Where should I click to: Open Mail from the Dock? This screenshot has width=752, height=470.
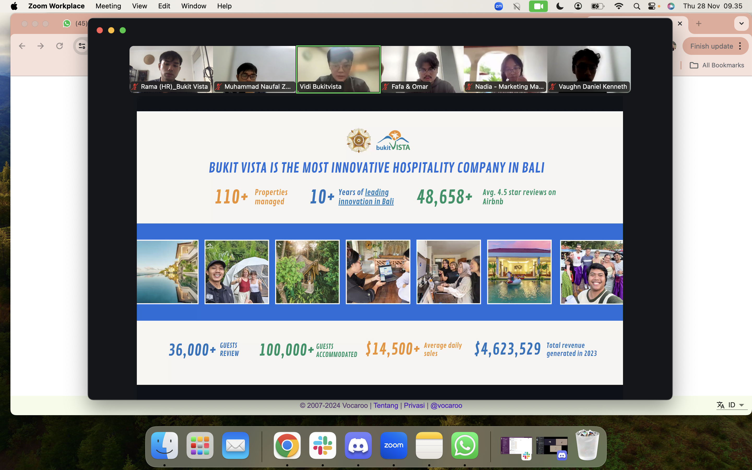click(236, 445)
